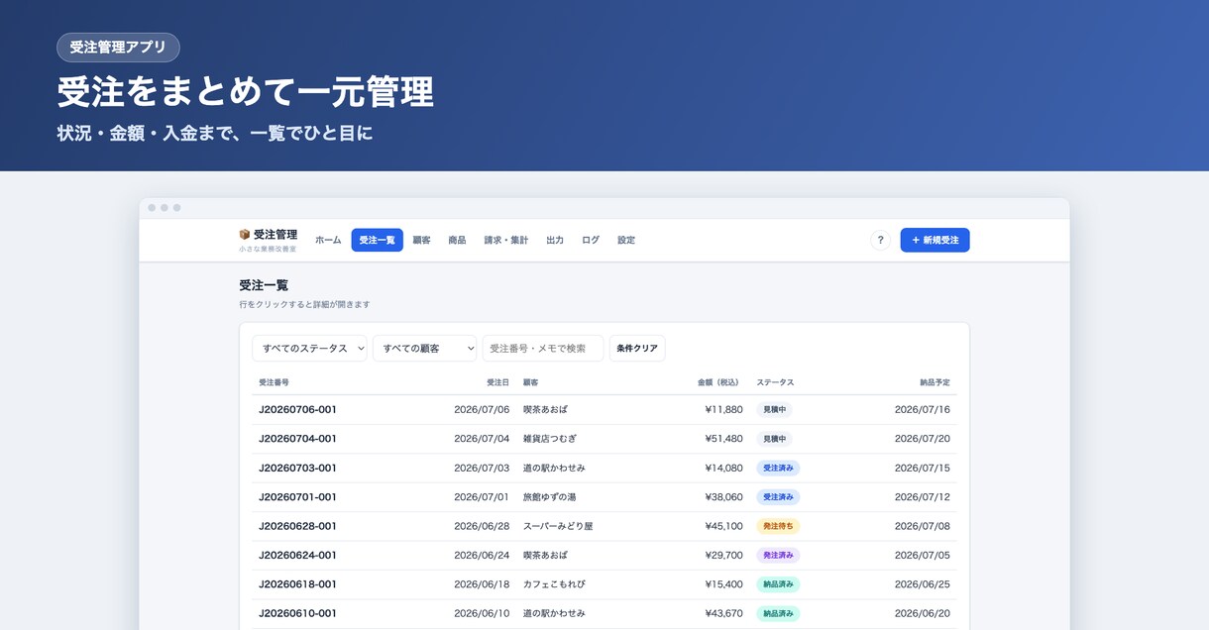Click the 発注済み status badge
The width and height of the screenshot is (1209, 630).
point(778,556)
